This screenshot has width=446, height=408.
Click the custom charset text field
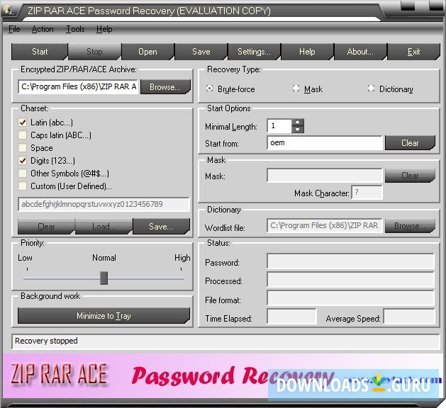104,204
